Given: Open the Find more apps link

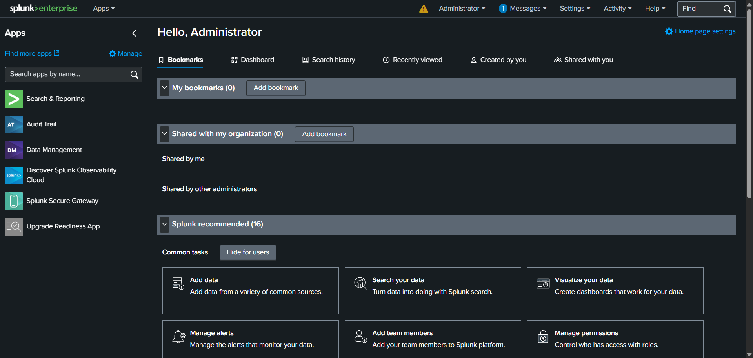Looking at the screenshot, I should (32, 53).
